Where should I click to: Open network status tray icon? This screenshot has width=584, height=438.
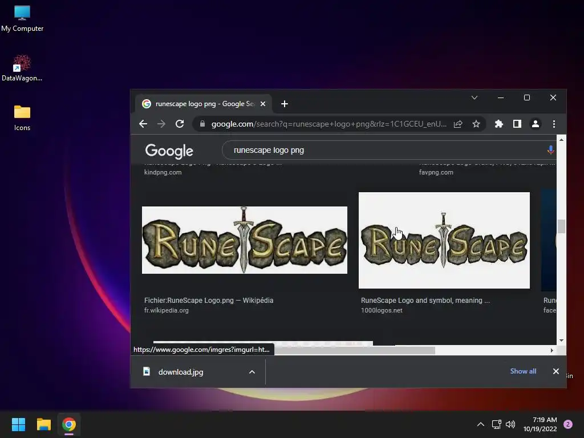(x=497, y=424)
